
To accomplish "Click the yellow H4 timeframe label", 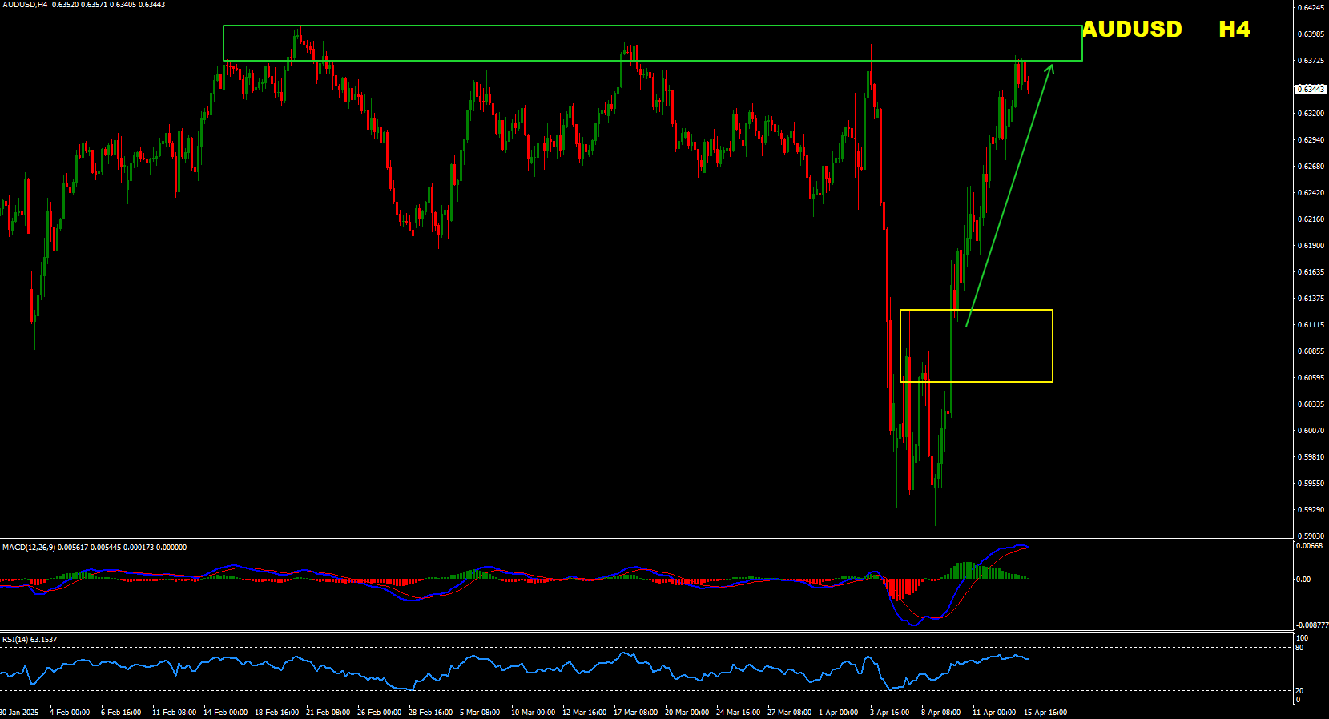I will (1234, 30).
